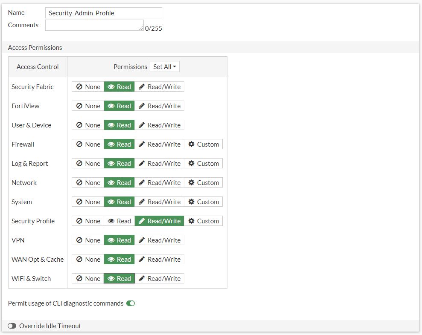The width and height of the screenshot is (422, 335).
Task: Set System permission to Read/Write
Action: coord(159,202)
